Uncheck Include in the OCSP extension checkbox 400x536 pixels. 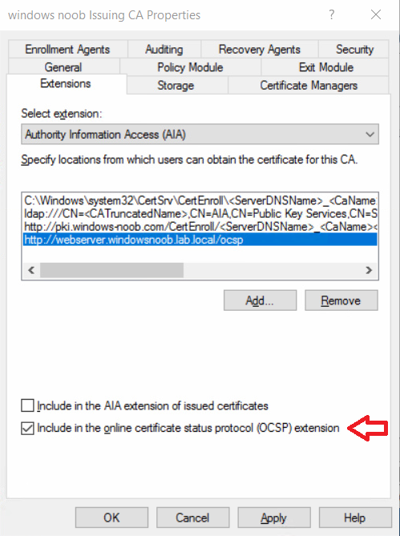tap(28, 428)
